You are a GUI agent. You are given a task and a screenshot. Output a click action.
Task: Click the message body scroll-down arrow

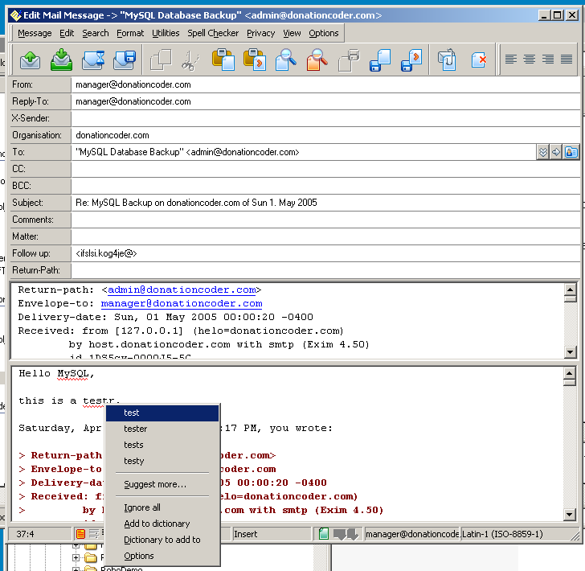[x=569, y=515]
